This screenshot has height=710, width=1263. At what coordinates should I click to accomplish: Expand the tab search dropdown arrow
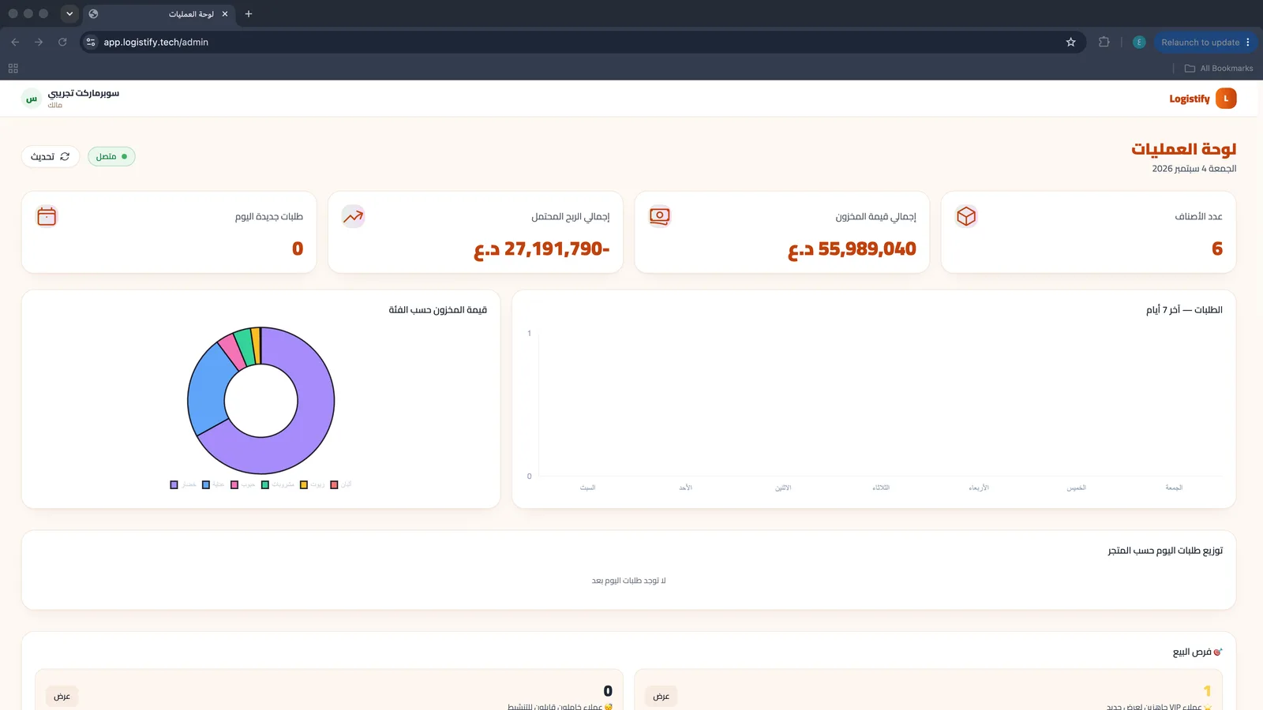pos(69,13)
